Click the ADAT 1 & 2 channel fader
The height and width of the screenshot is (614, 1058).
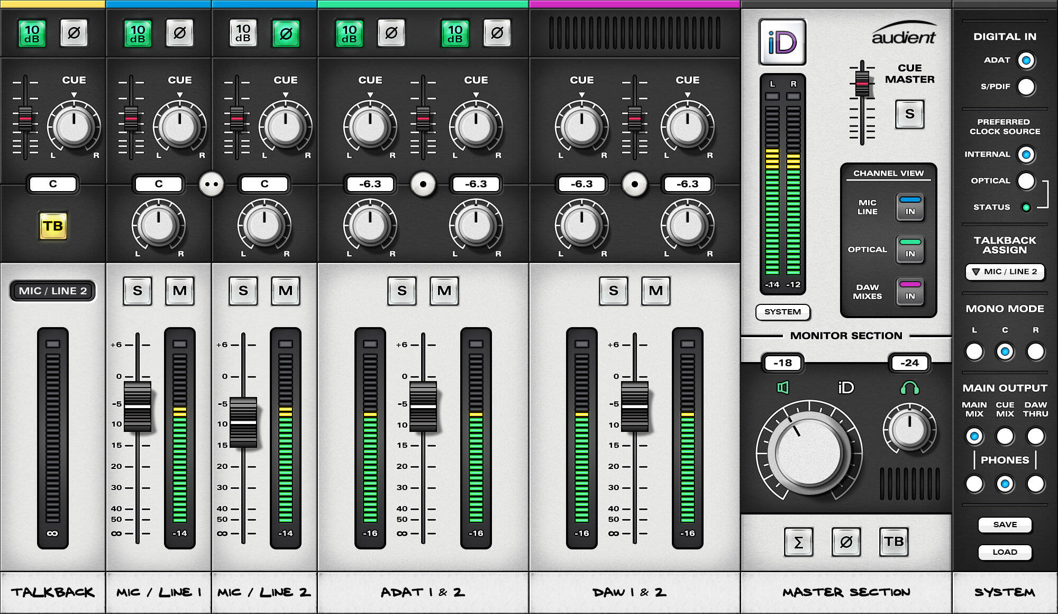point(423,407)
